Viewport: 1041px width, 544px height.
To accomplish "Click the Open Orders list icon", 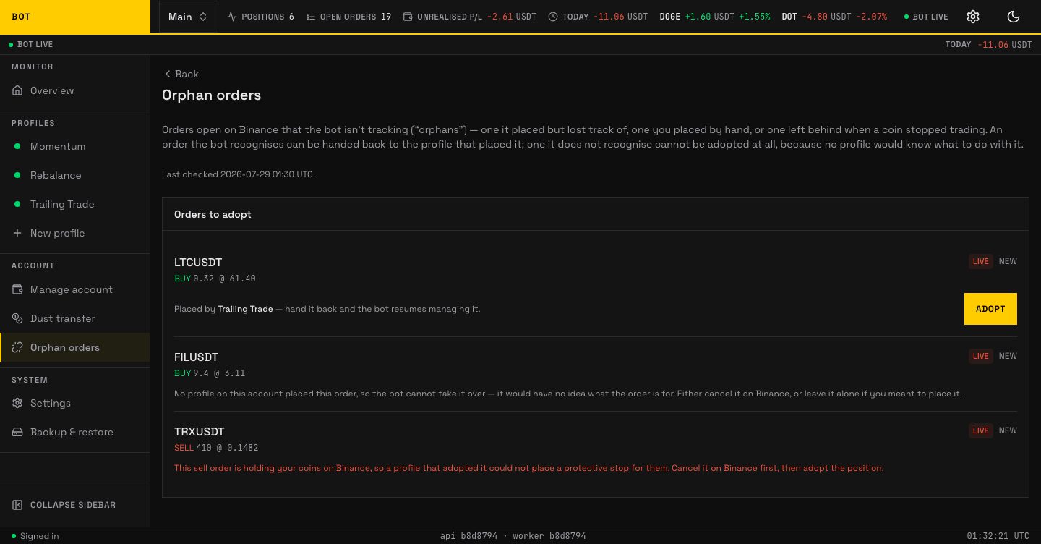I will point(311,17).
